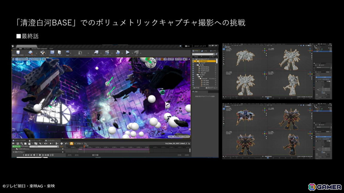This screenshot has height=193, width=344.
Task: Open the Window menu (ウィンドウ)
Action: tap(27, 48)
